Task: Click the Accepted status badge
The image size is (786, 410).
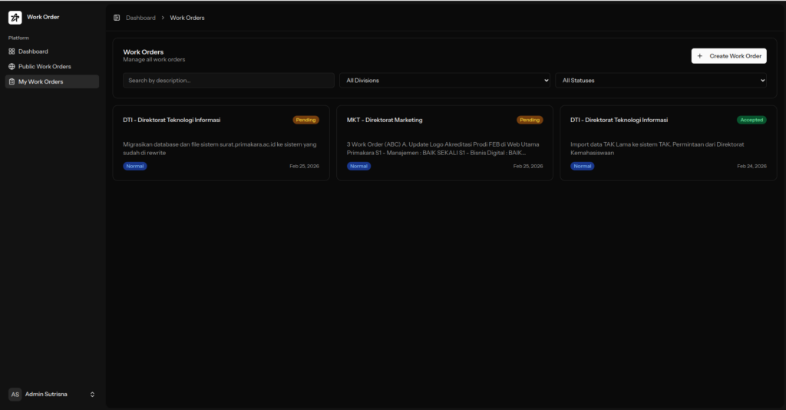Action: pyautogui.click(x=751, y=120)
